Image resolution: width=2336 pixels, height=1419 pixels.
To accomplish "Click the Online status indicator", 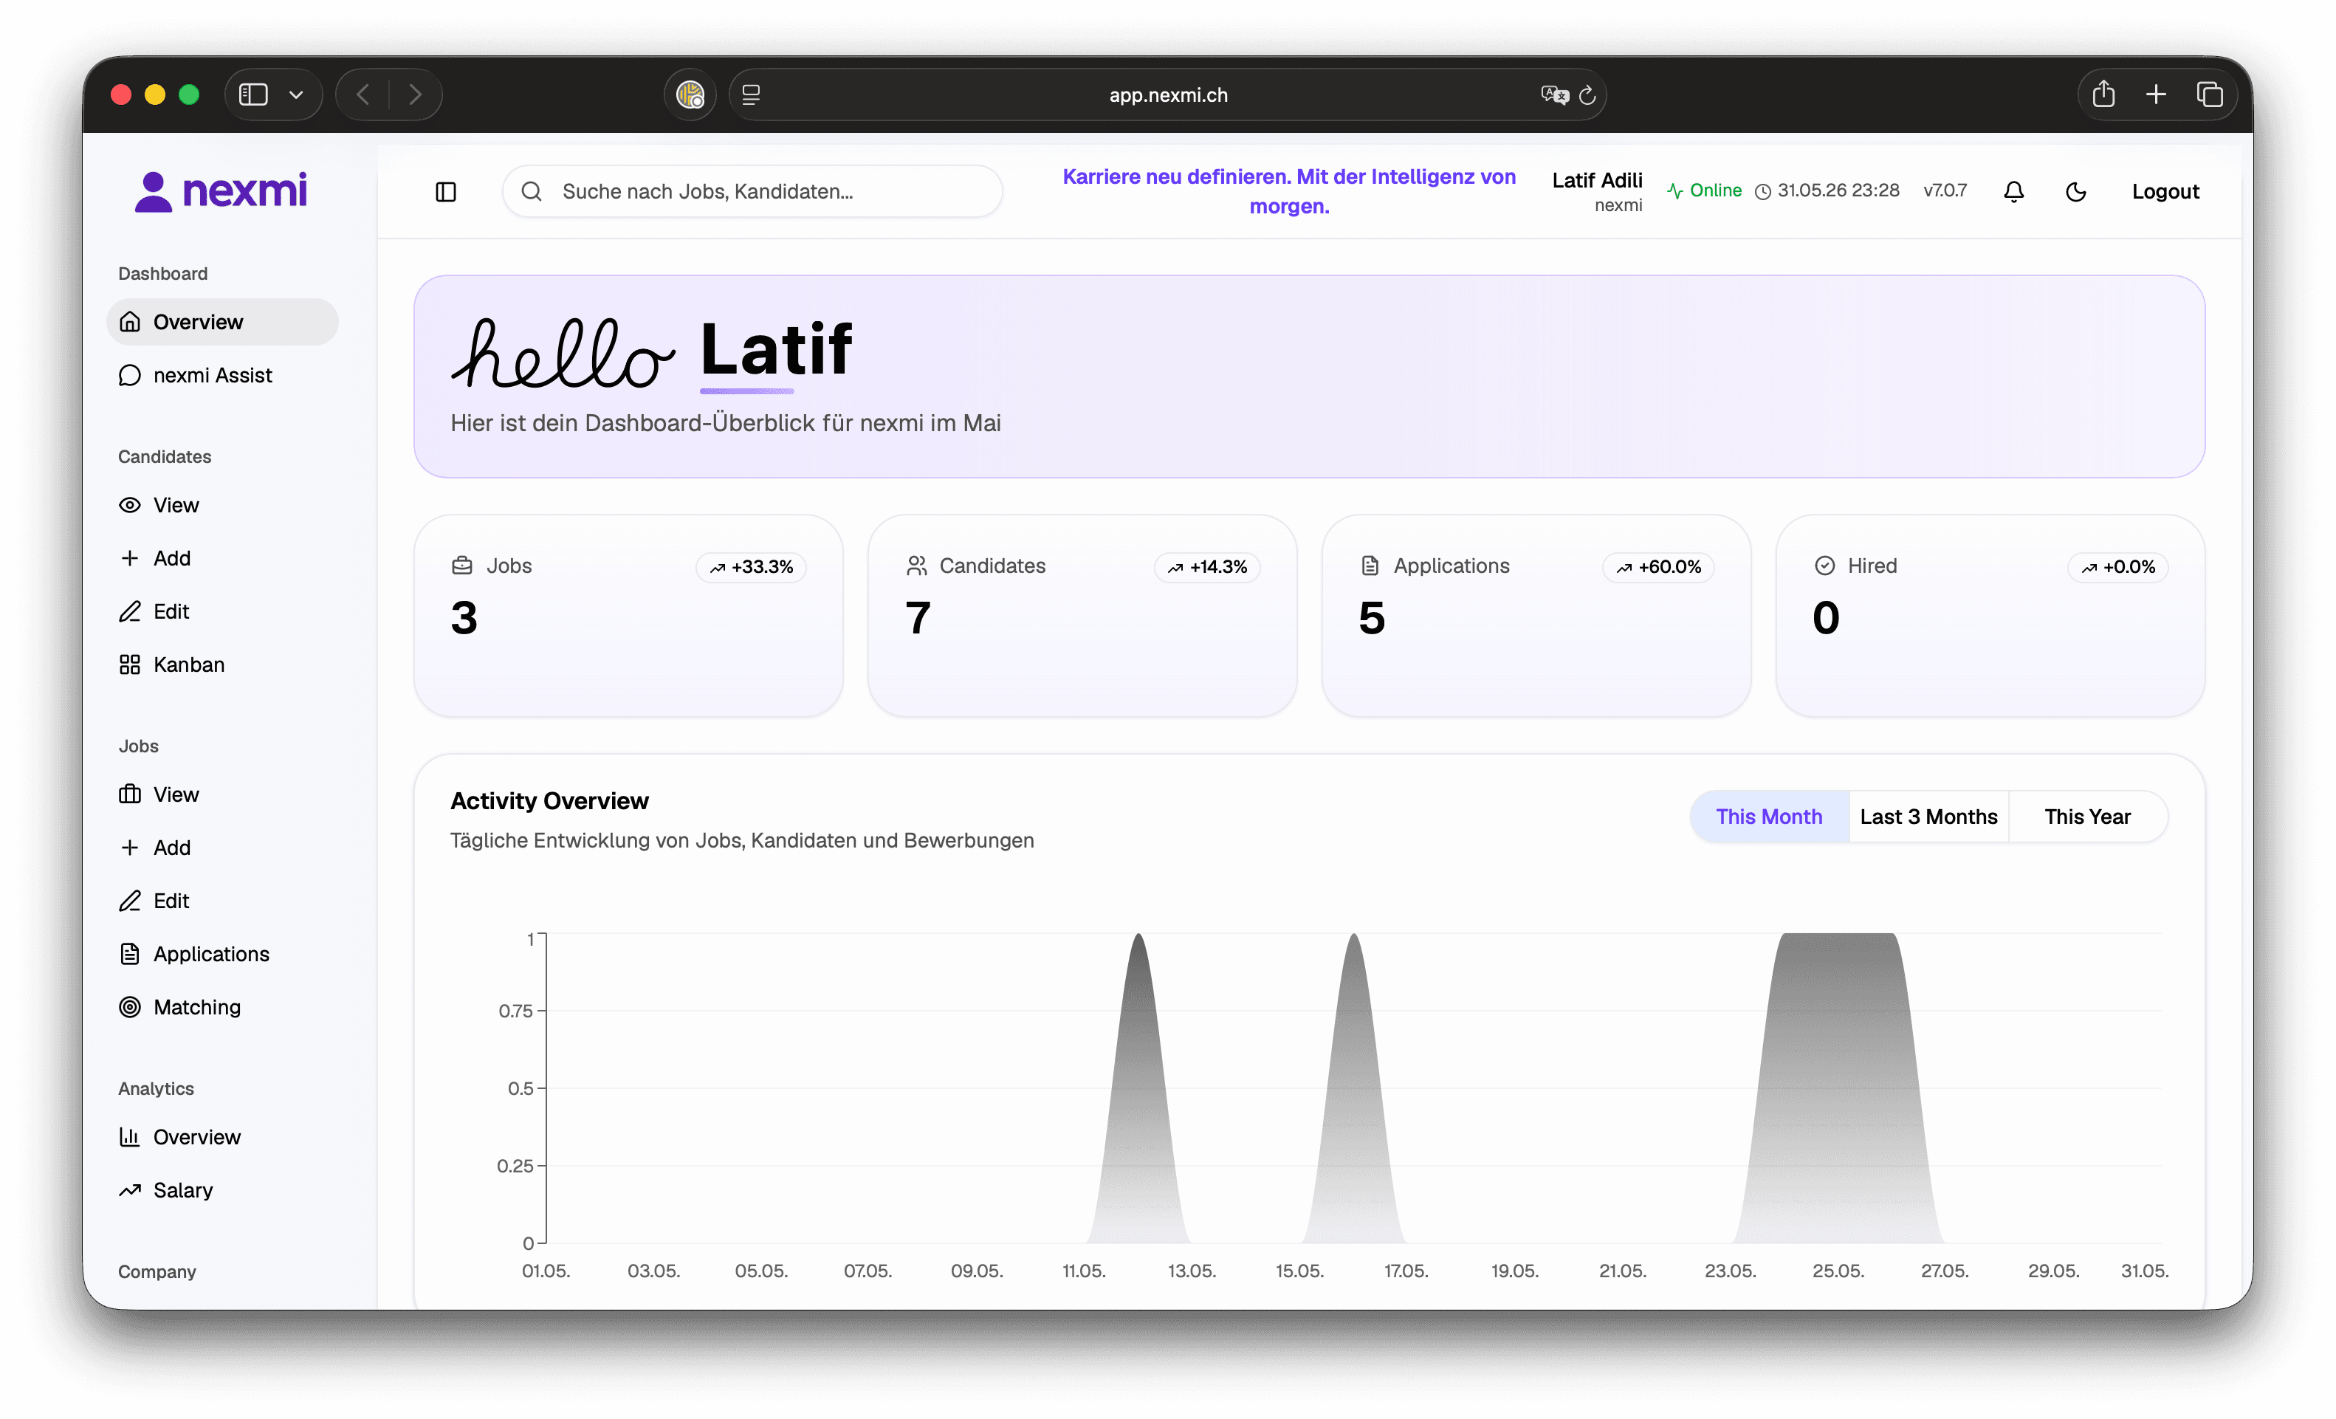I will (x=1704, y=190).
